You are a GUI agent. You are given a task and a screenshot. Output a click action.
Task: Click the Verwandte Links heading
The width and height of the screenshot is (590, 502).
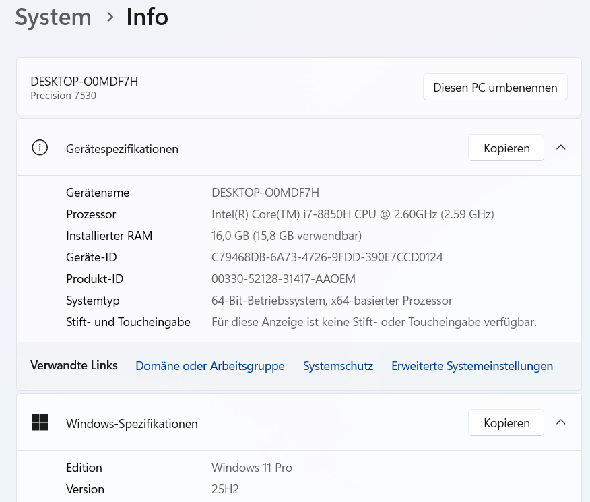(74, 365)
